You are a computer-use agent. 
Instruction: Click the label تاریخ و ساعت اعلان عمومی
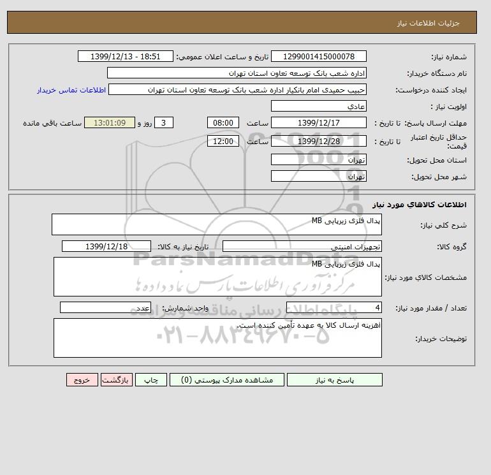tap(223, 57)
